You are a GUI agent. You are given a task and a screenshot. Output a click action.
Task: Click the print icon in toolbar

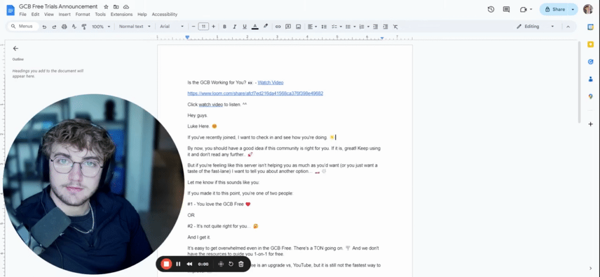tap(64, 27)
